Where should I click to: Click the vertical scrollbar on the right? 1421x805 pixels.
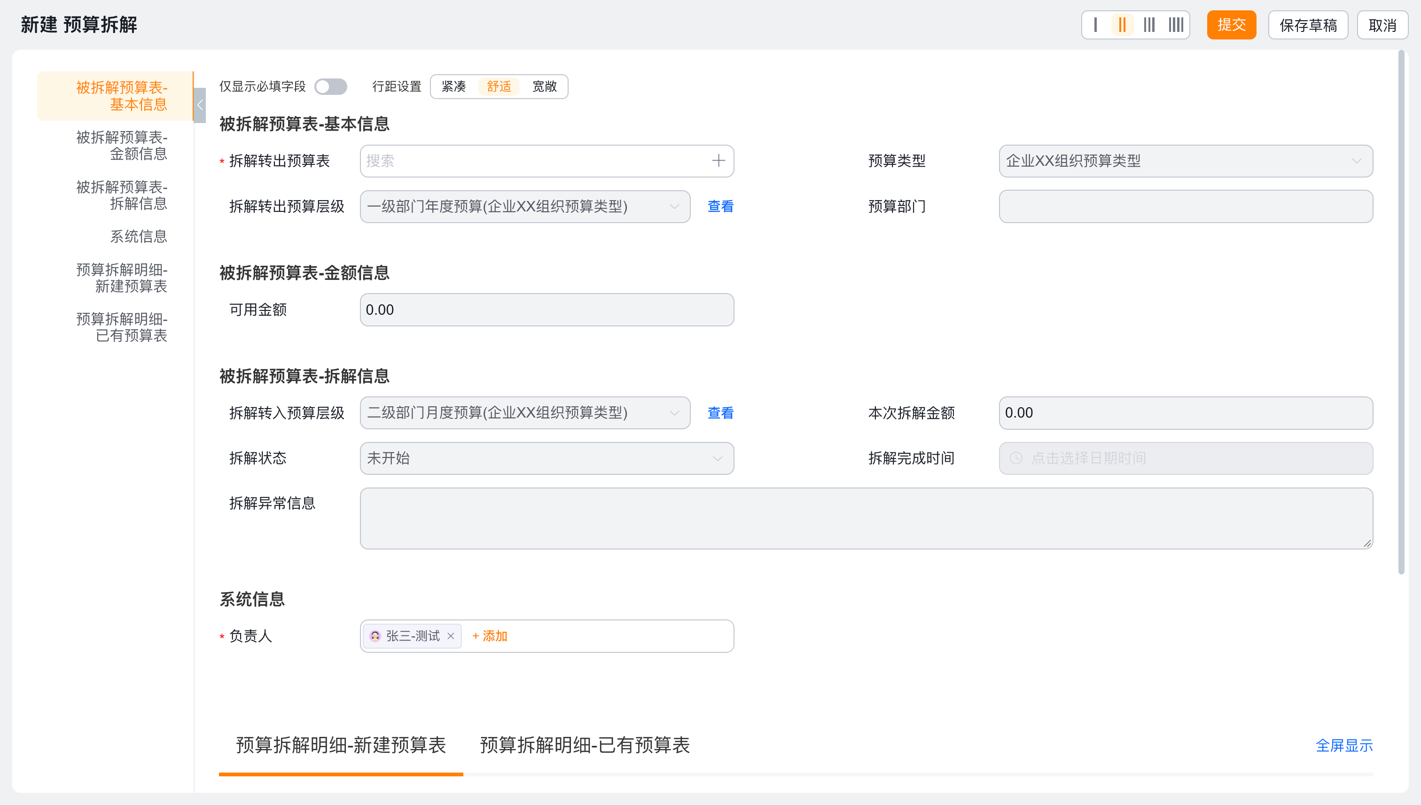point(1401,312)
